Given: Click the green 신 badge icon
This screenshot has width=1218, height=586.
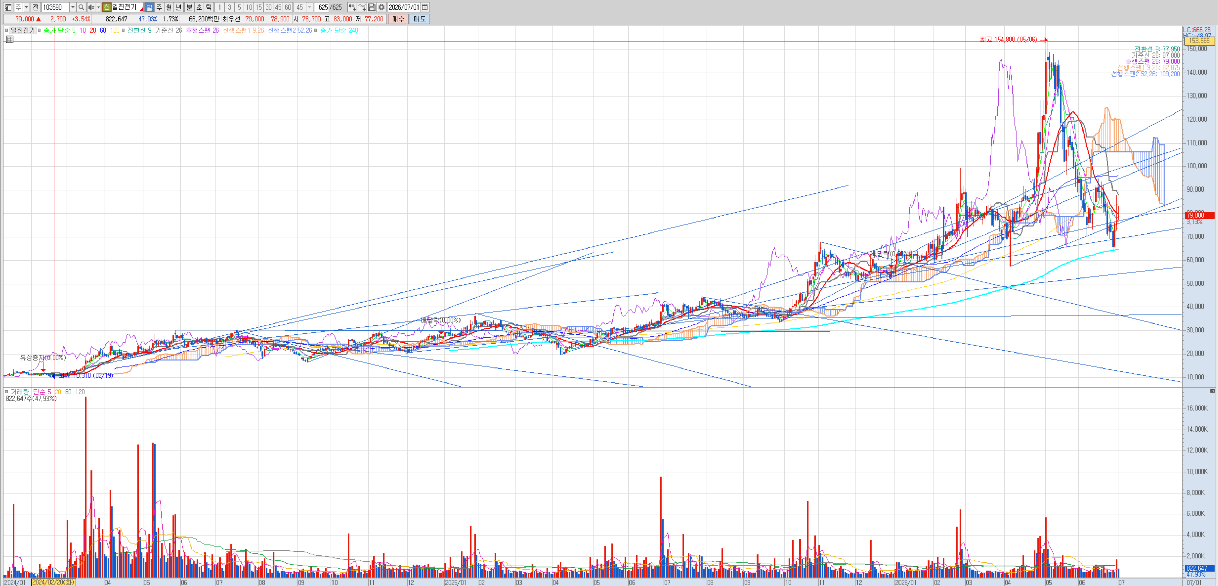Looking at the screenshot, I should 107,7.
